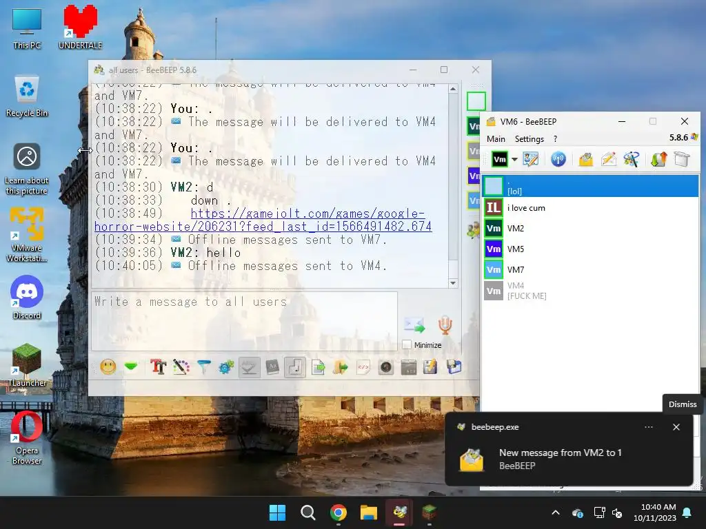This screenshot has width=706, height=529.
Task: Click the dark window icon in chat toolbar
Action: pos(408,367)
